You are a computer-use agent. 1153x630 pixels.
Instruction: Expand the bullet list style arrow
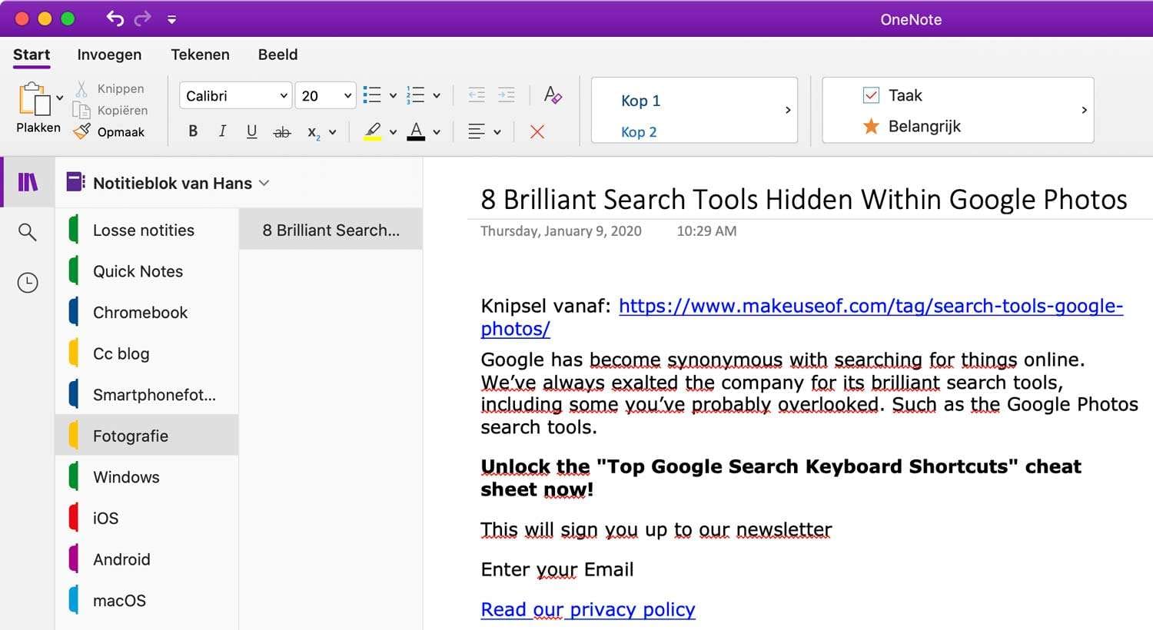(x=393, y=96)
